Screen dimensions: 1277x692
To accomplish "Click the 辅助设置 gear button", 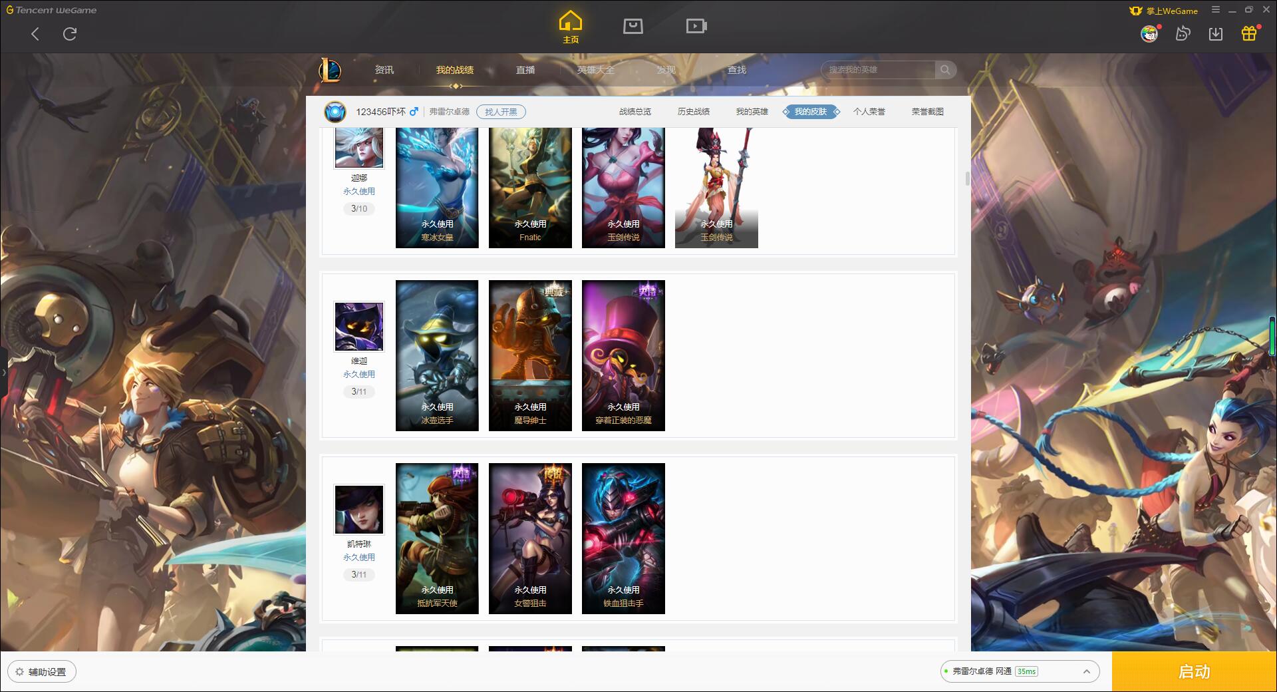I will [42, 672].
